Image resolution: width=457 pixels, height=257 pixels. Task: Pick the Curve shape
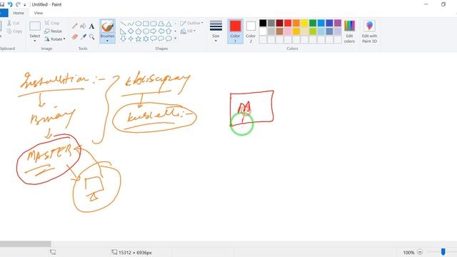point(131,24)
